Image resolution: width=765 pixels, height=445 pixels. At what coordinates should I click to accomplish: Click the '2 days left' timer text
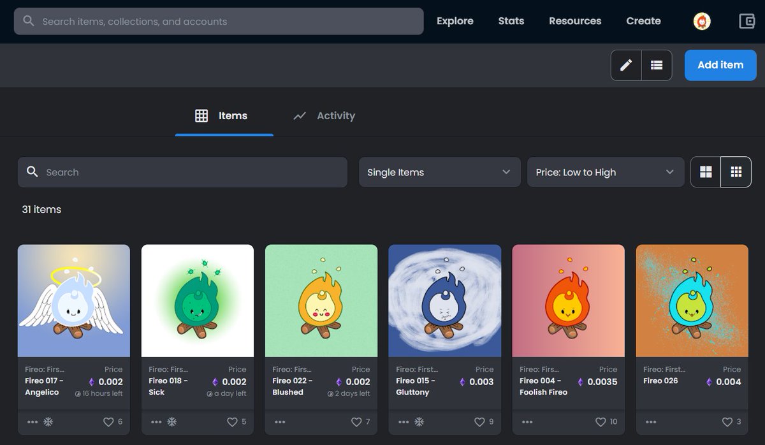pyautogui.click(x=353, y=393)
